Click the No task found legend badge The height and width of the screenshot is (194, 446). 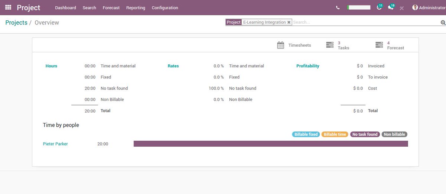point(365,134)
